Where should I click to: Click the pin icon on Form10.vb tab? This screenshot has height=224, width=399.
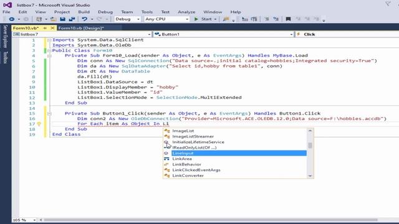[45, 28]
